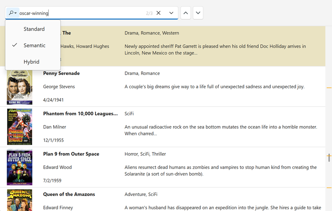Click the release date 7/2/1959
This screenshot has width=332, height=211.
pyautogui.click(x=52, y=180)
